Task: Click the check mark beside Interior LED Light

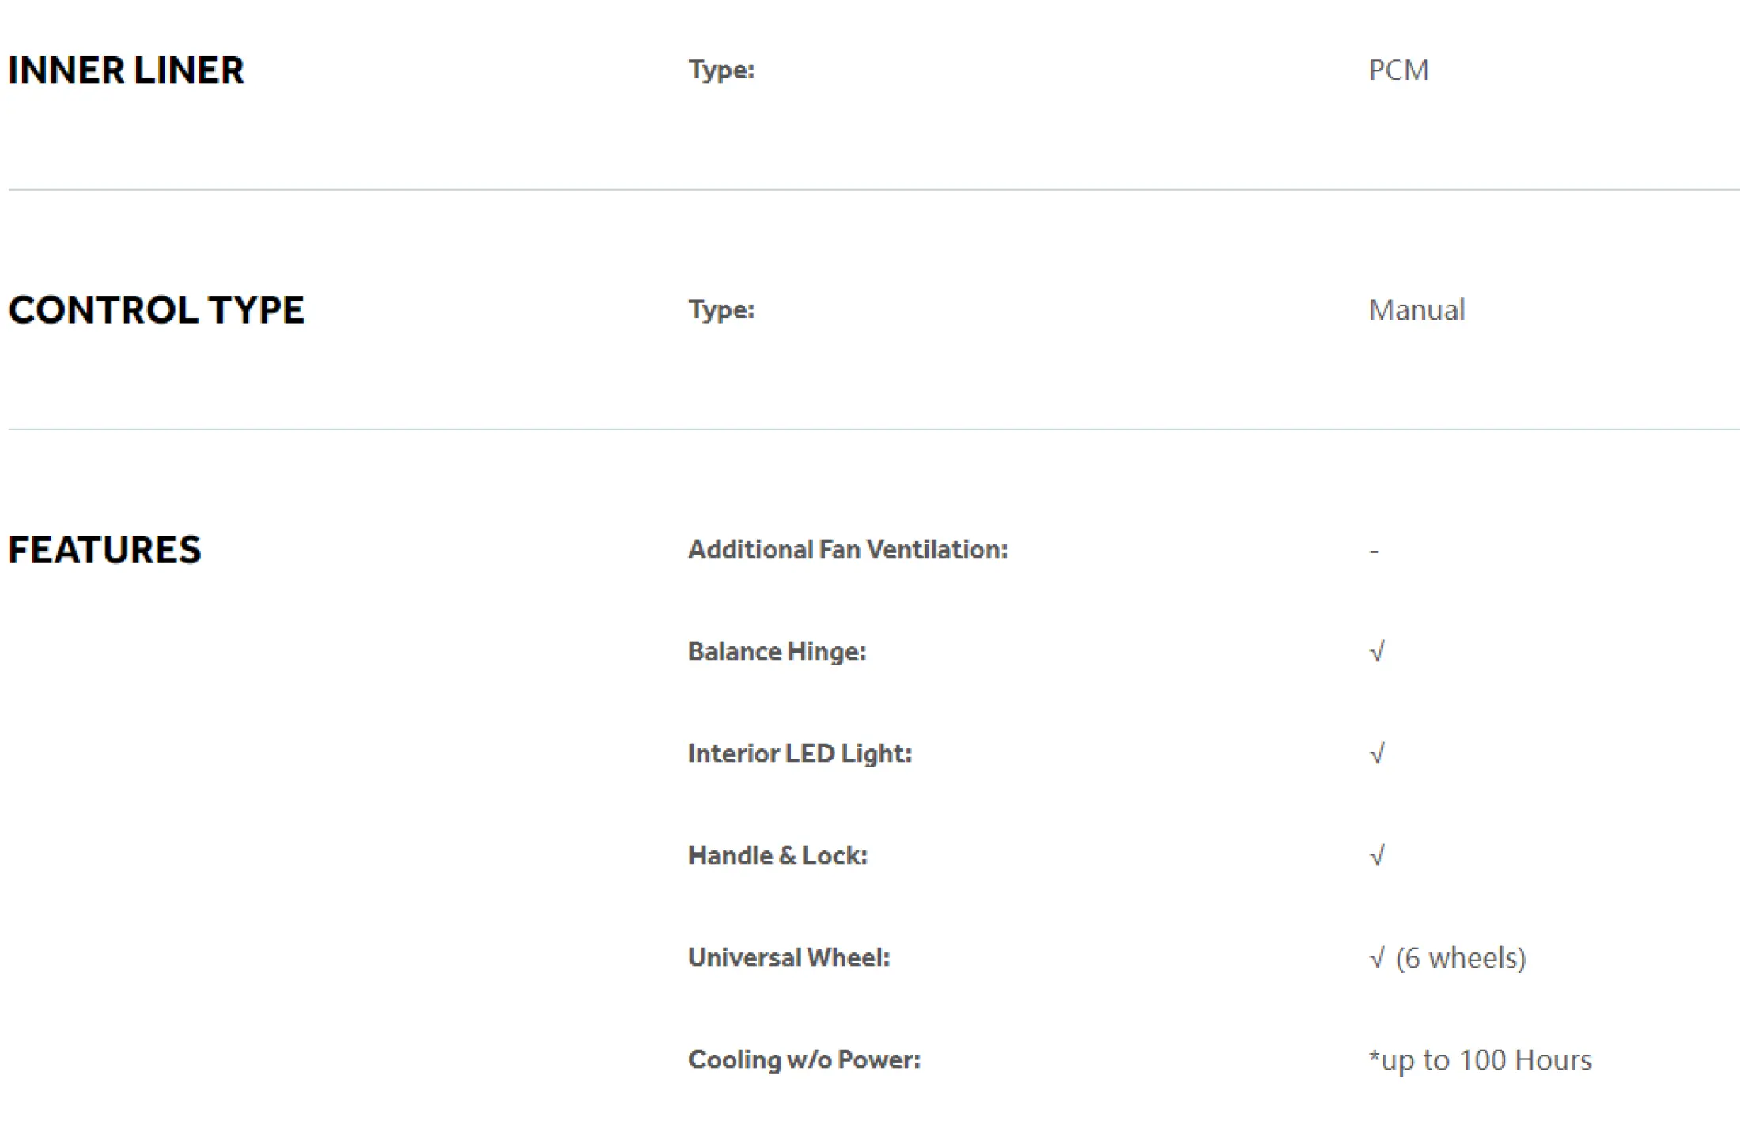Action: [x=1377, y=754]
